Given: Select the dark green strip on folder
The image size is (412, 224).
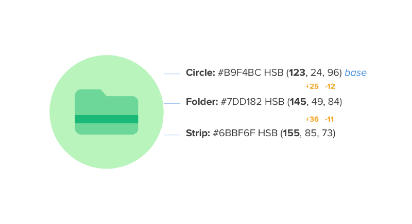Looking at the screenshot, I should 106,119.
